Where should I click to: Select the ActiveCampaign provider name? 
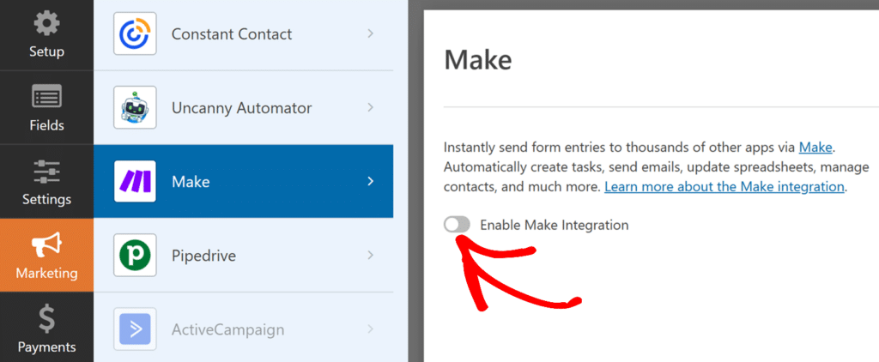[x=227, y=330]
